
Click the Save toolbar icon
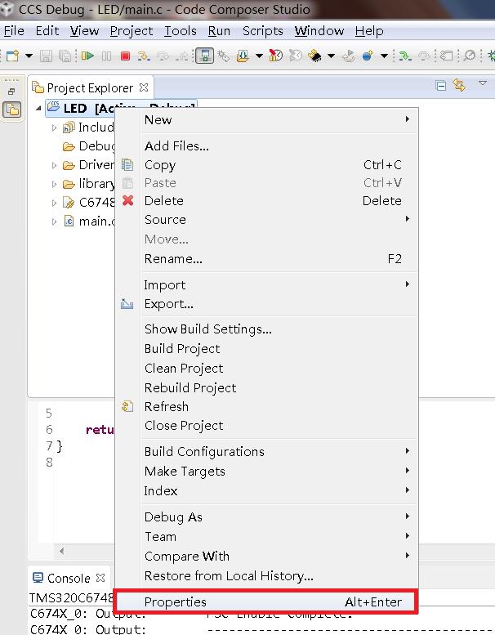[46, 56]
